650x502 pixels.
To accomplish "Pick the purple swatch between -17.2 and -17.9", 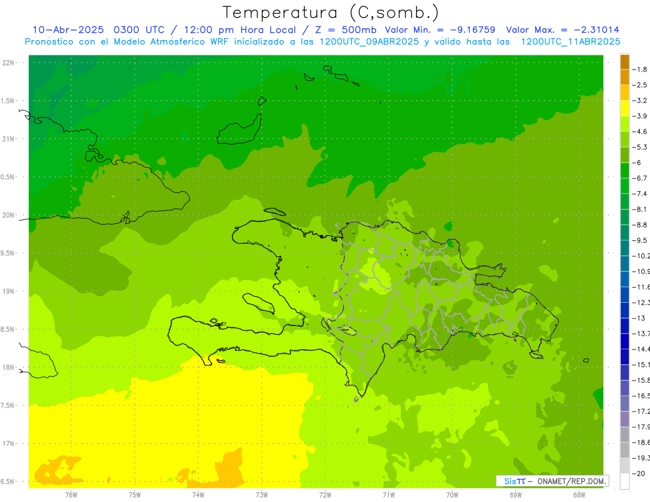I will pyautogui.click(x=625, y=419).
